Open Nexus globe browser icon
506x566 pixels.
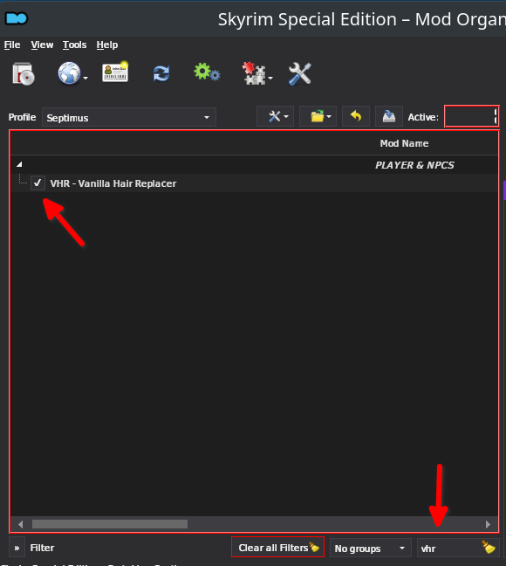[x=69, y=73]
